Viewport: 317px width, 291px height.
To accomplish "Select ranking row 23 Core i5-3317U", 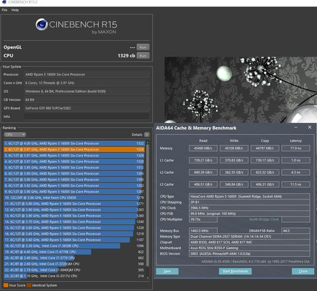I will click(x=74, y=276).
